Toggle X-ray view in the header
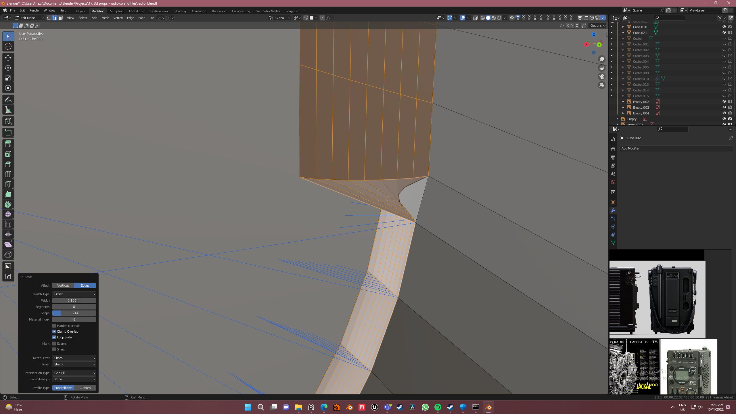Image resolution: width=736 pixels, height=414 pixels. click(475, 18)
